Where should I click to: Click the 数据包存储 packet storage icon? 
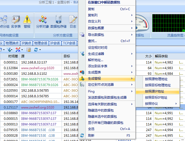pyautogui.click(x=58, y=21)
